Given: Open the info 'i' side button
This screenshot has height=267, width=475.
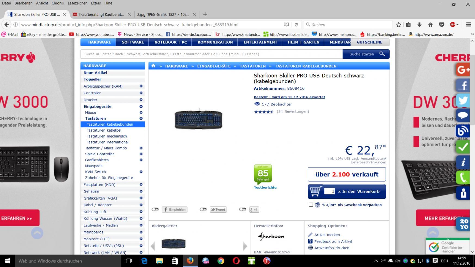Looking at the screenshot, I should pos(463,162).
